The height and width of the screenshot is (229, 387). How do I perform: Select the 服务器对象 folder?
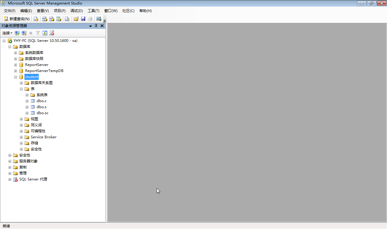[x=28, y=161]
